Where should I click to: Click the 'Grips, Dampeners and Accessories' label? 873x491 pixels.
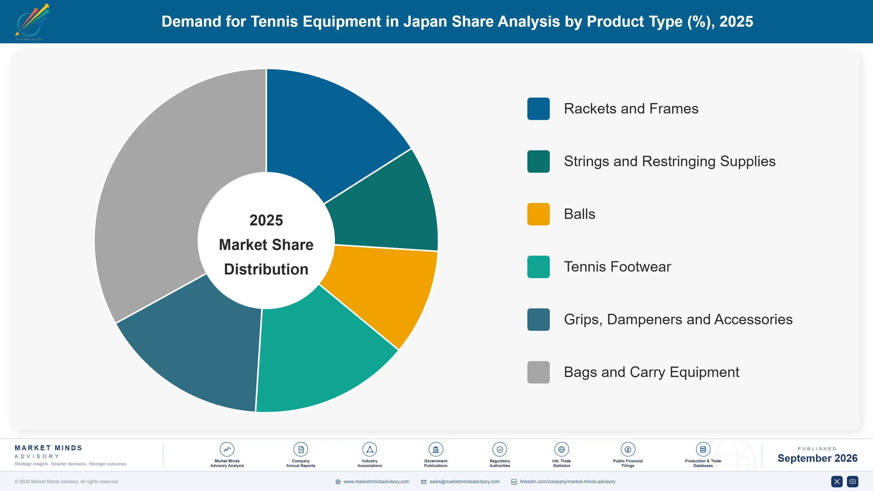coord(678,319)
